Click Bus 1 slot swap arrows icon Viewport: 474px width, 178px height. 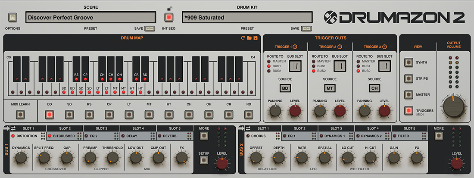[x=13, y=128]
